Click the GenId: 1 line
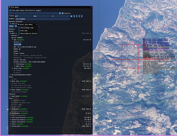The width and height of the screenshot is (177, 136). (17, 51)
